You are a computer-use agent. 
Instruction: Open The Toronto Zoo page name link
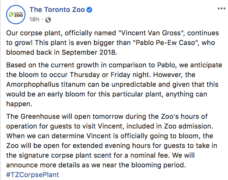tap(57, 10)
